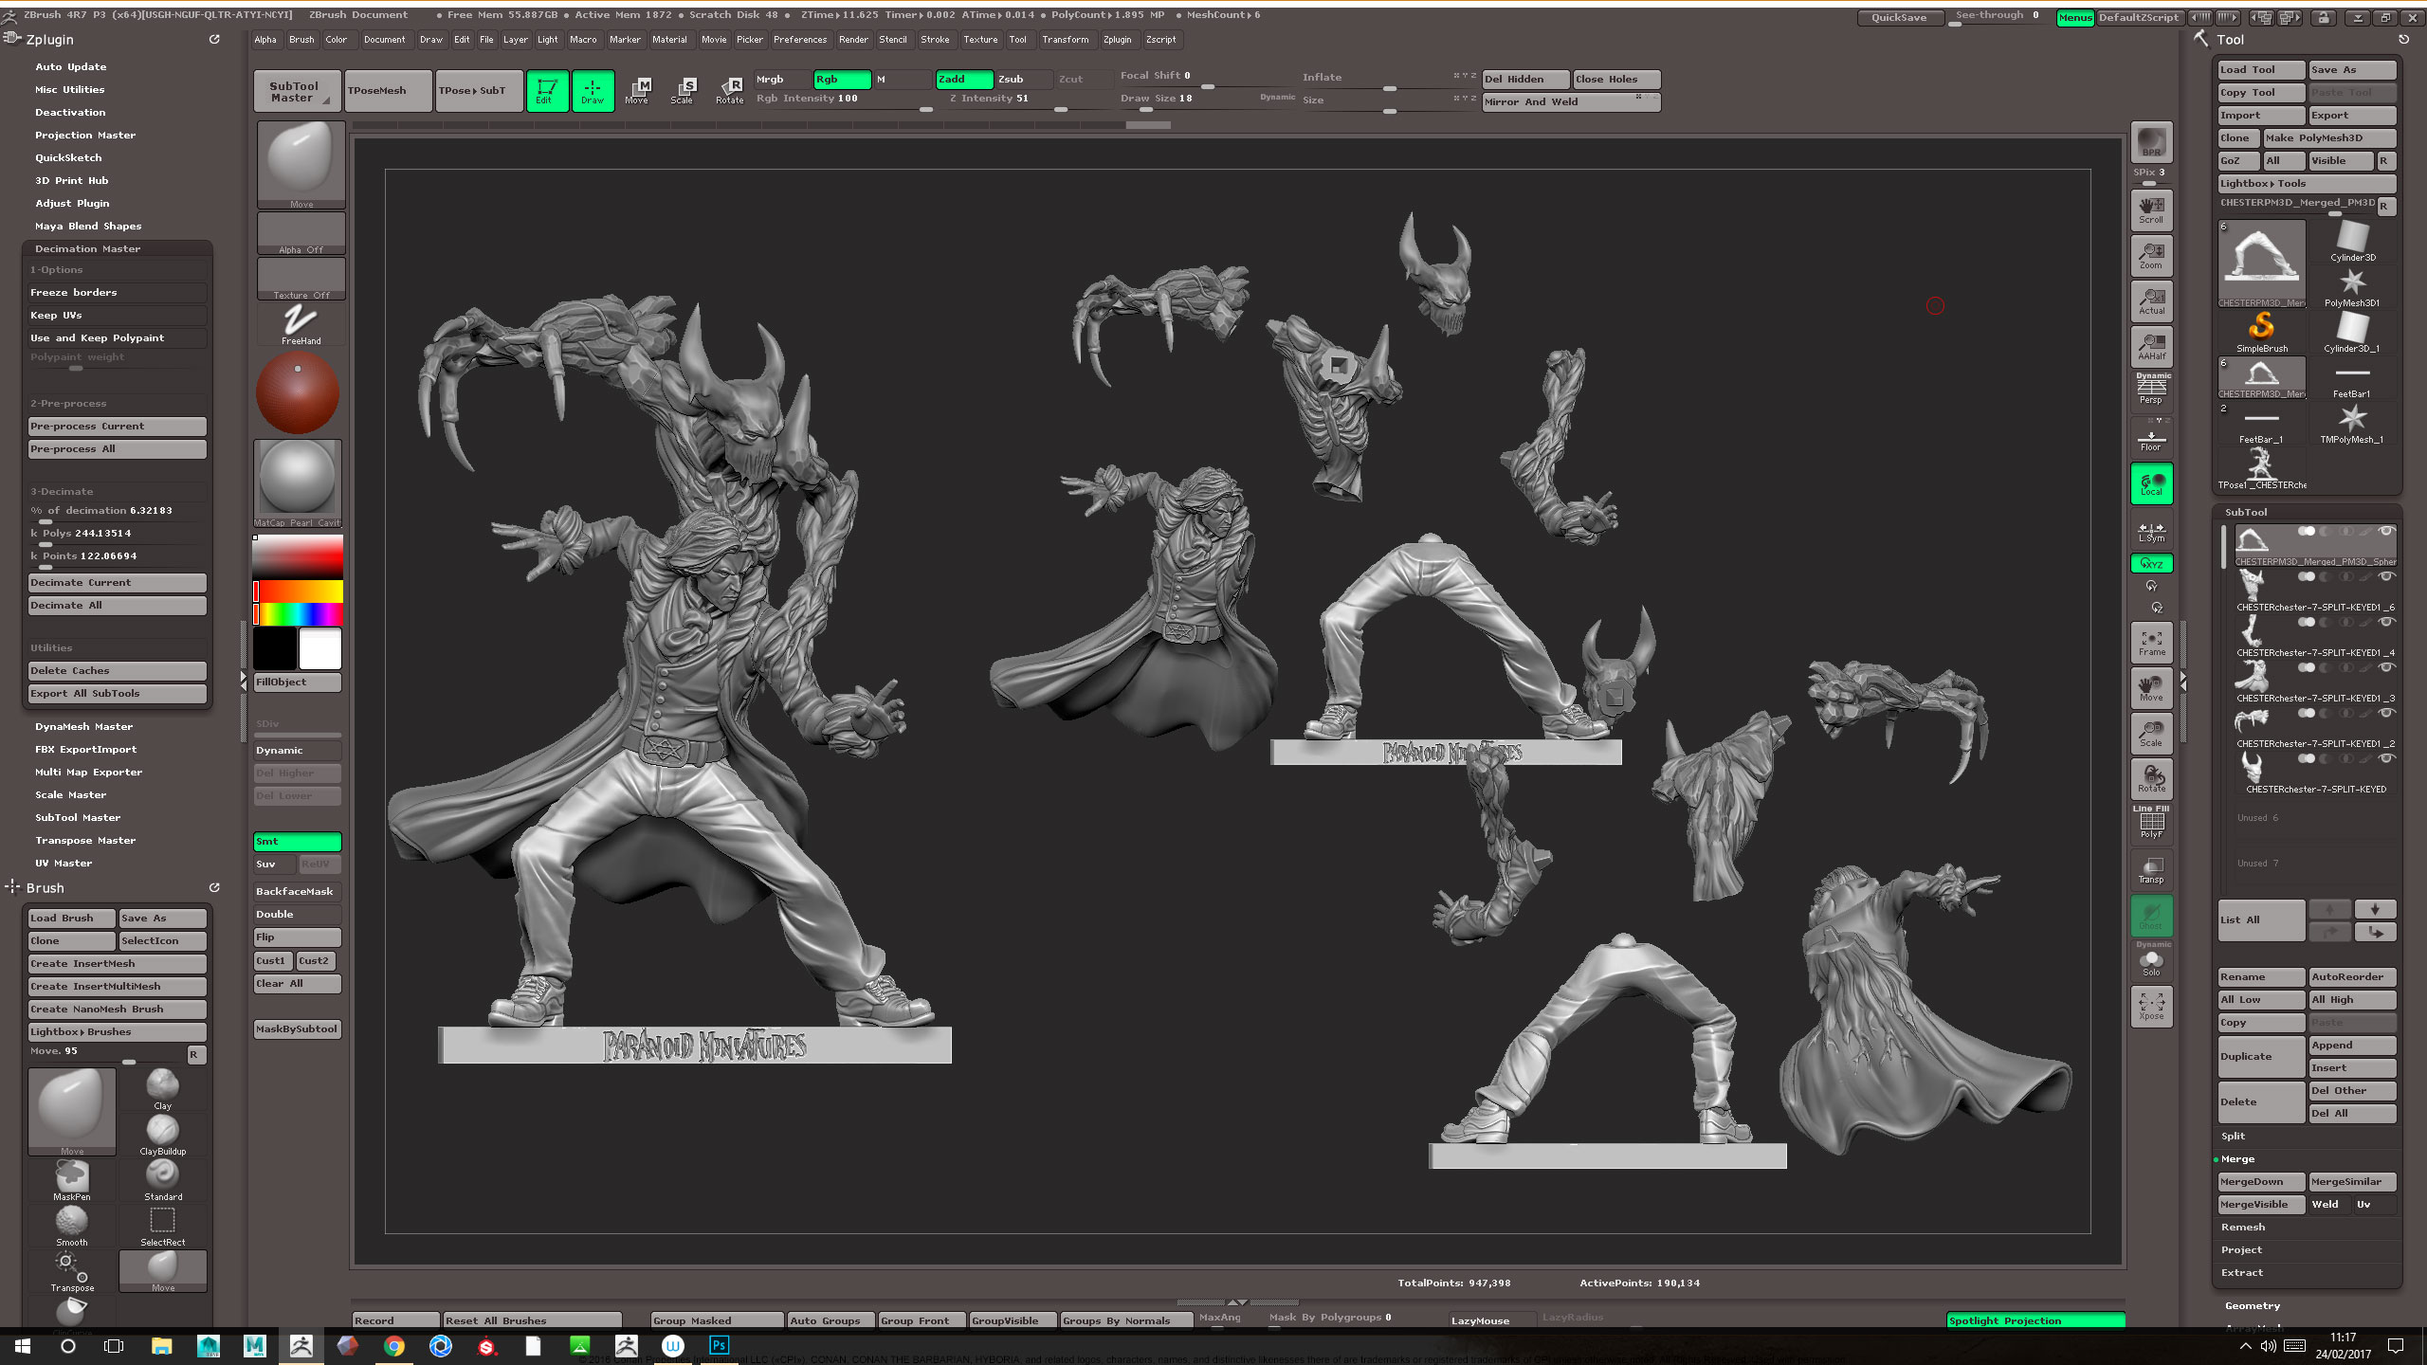Open the Material menu
Viewport: 2427px width, 1365px height.
(x=669, y=40)
